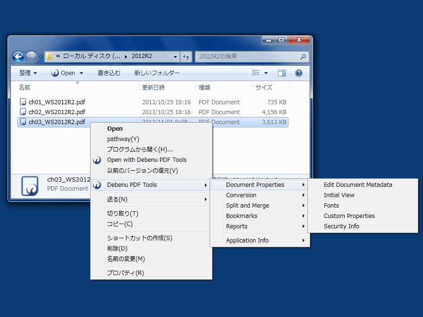Expand the Open button dropdown arrow
Viewport: 423px width, 317px height.
[82, 73]
